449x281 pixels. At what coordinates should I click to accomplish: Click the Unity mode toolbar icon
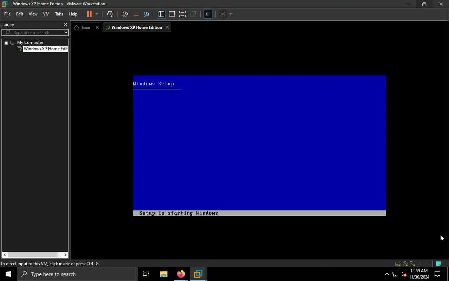click(x=193, y=14)
